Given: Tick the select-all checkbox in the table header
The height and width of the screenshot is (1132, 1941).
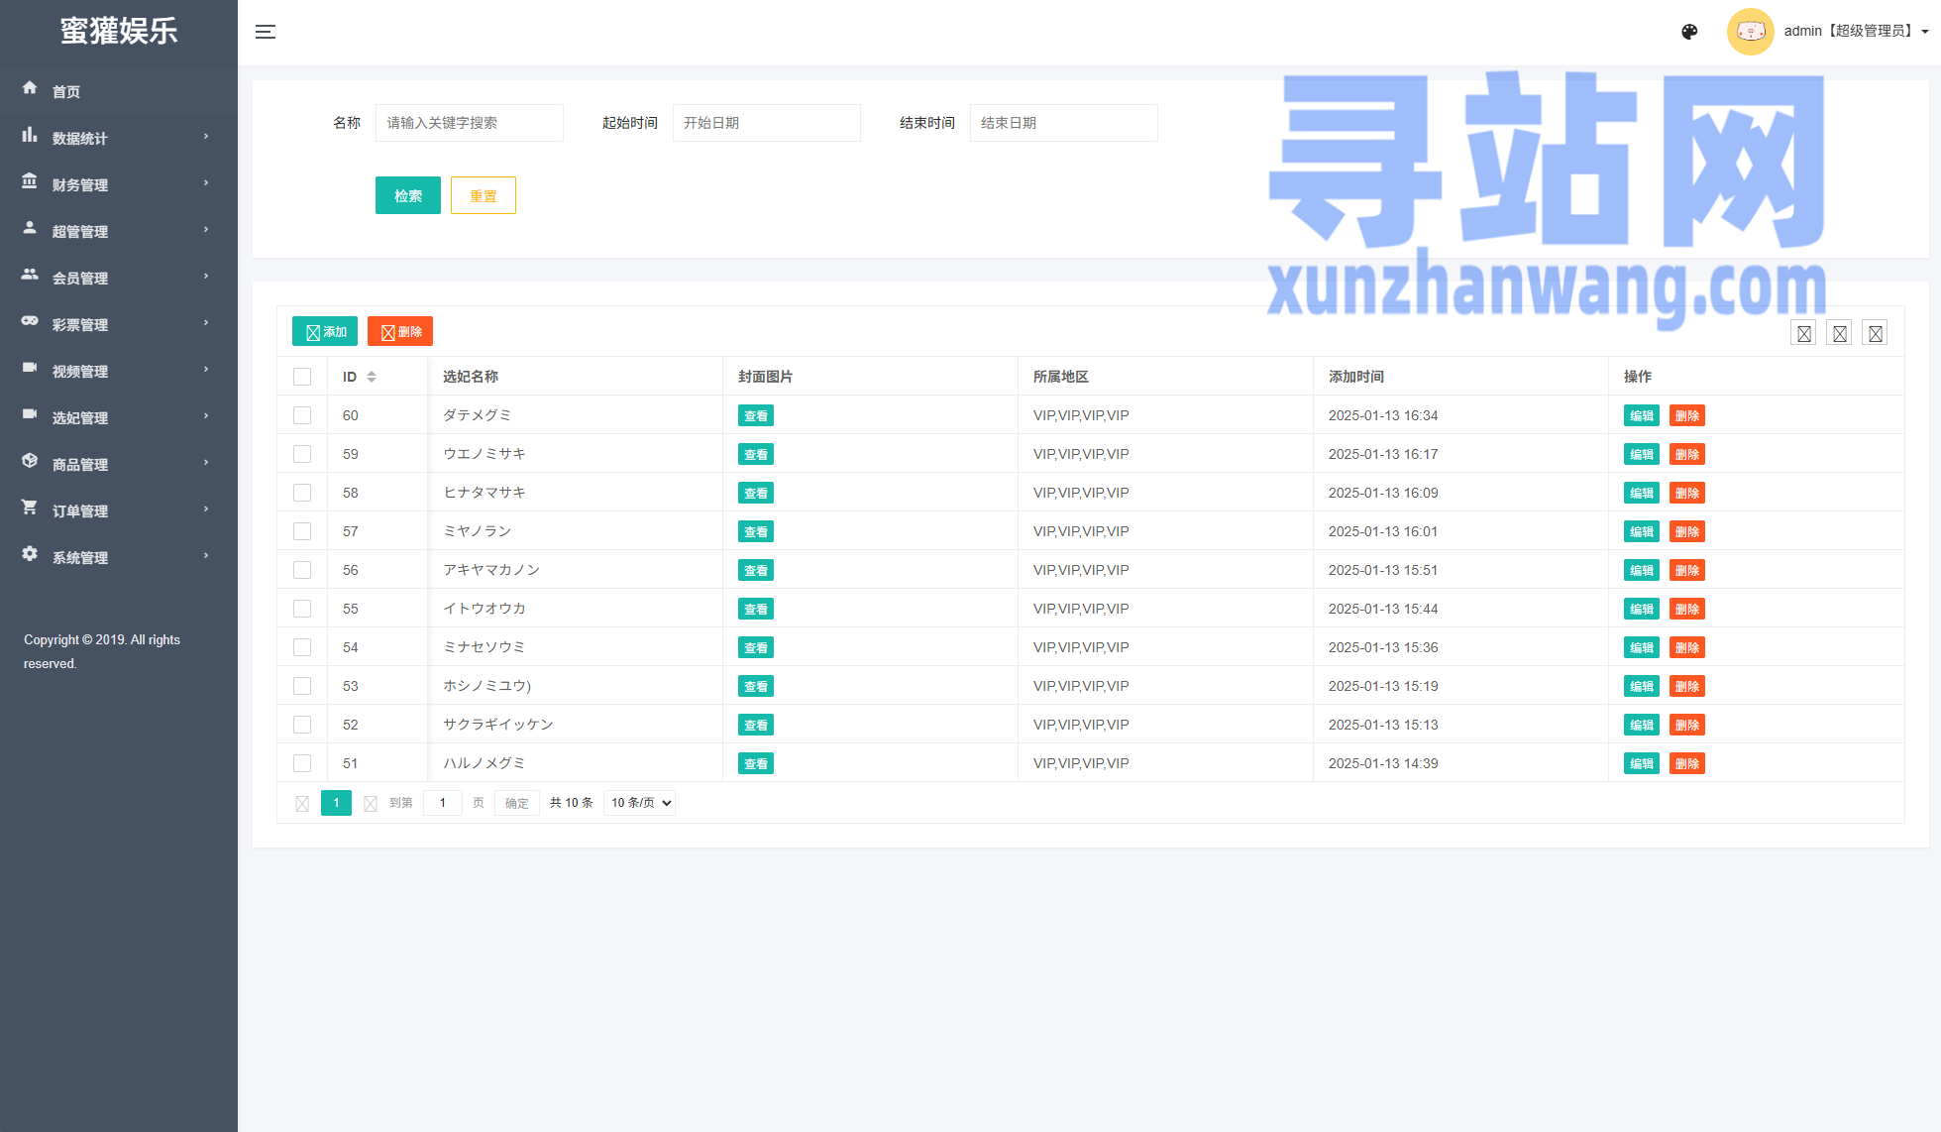Looking at the screenshot, I should [x=302, y=377].
